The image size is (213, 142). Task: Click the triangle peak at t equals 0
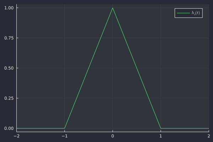pyautogui.click(x=113, y=8)
